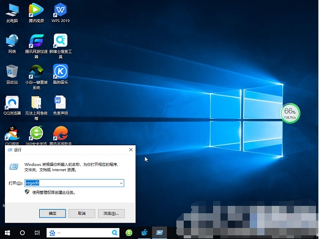Open the blue taskbar app beside 360 browser
Viewport: 319px width, 239px height.
tap(144, 233)
